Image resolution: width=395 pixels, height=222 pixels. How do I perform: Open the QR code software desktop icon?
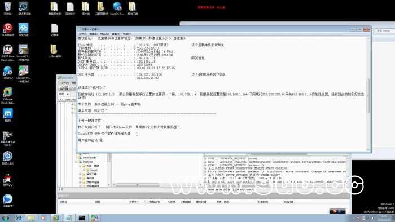point(7,139)
